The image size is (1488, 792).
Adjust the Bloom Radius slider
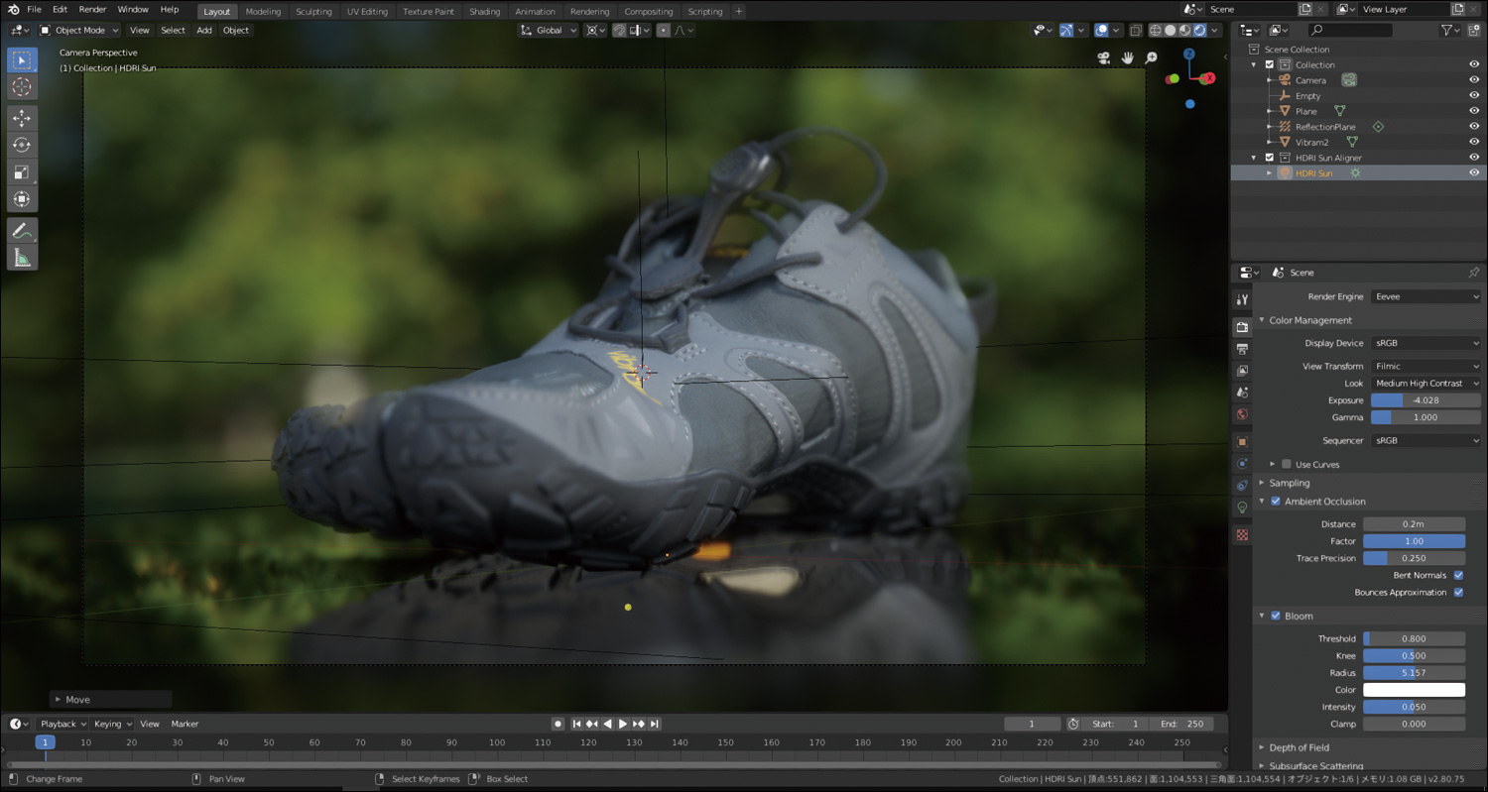[1414, 673]
